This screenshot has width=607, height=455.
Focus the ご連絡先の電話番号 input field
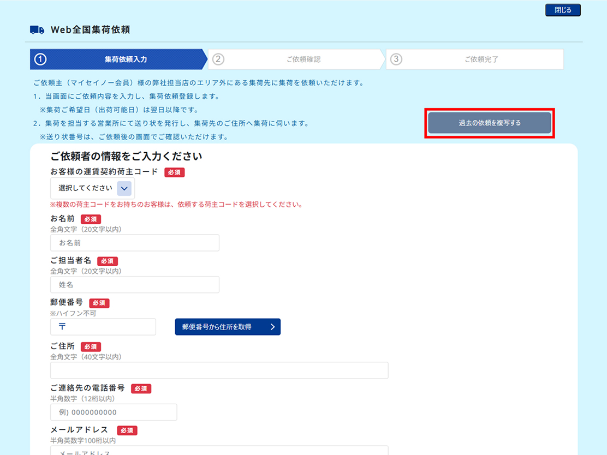[114, 412]
